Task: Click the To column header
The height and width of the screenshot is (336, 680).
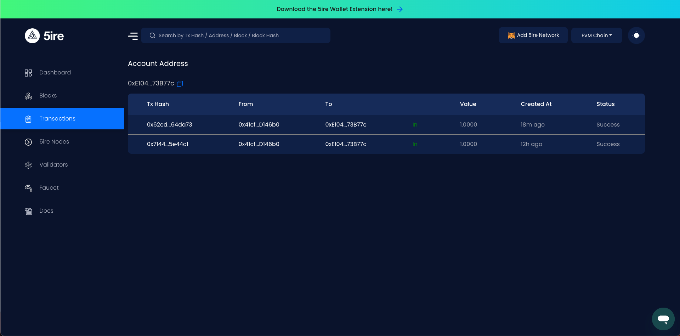Action: click(x=329, y=104)
